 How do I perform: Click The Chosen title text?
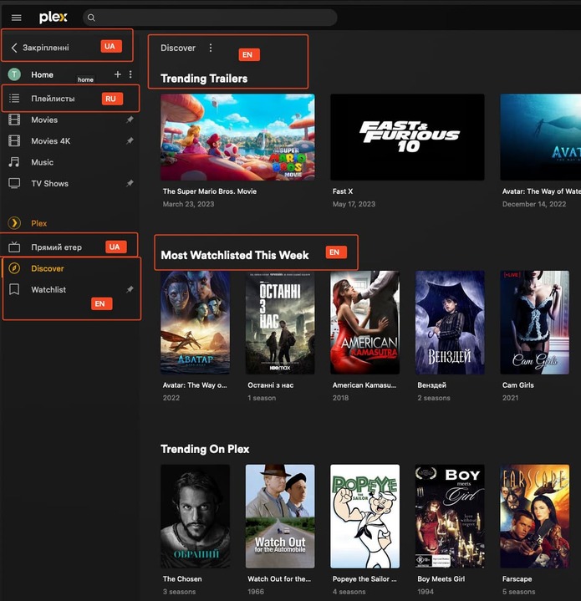pyautogui.click(x=182, y=578)
